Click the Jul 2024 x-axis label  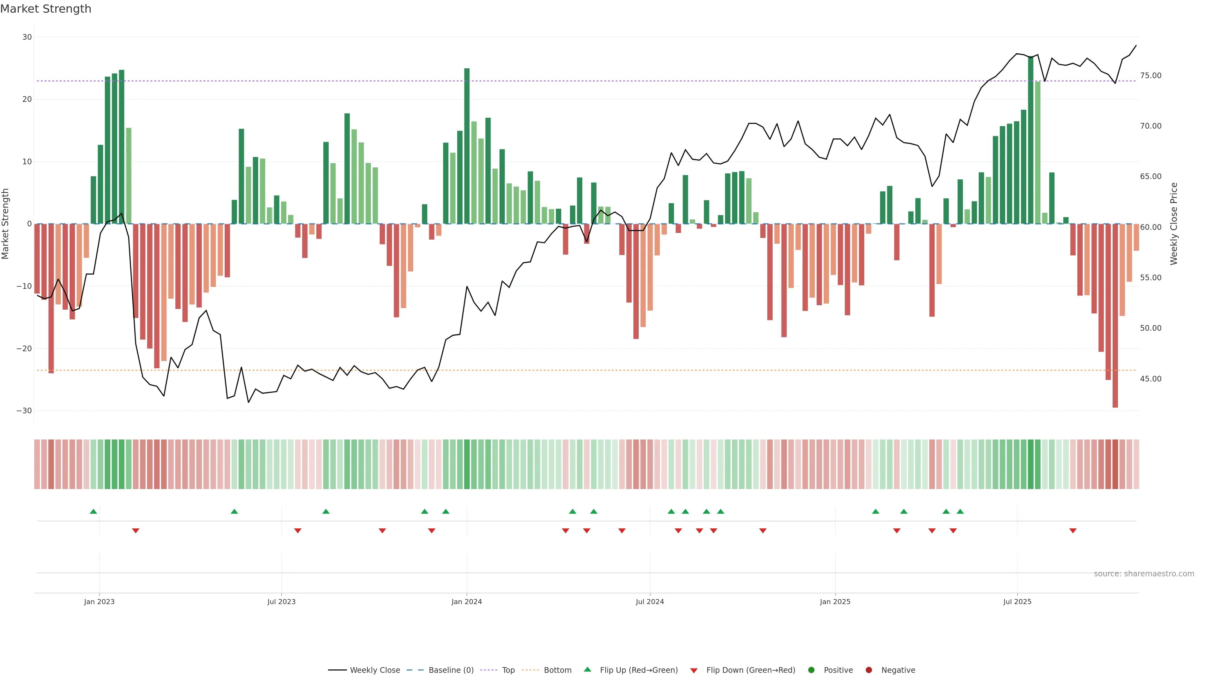coord(650,602)
